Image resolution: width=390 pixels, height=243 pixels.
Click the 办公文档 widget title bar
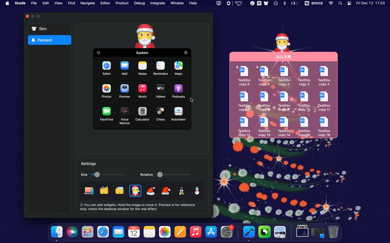pos(283,57)
